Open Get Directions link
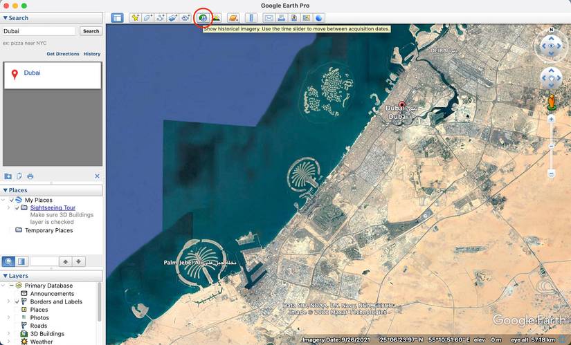 (x=62, y=54)
